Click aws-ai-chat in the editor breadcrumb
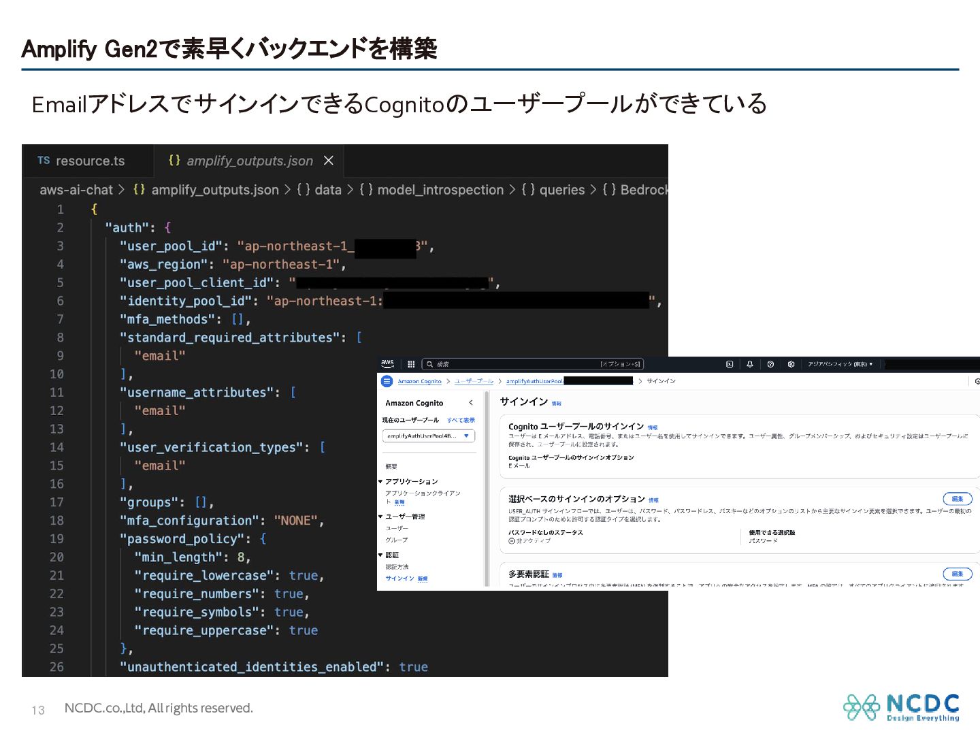The height and width of the screenshot is (735, 980). [76, 190]
